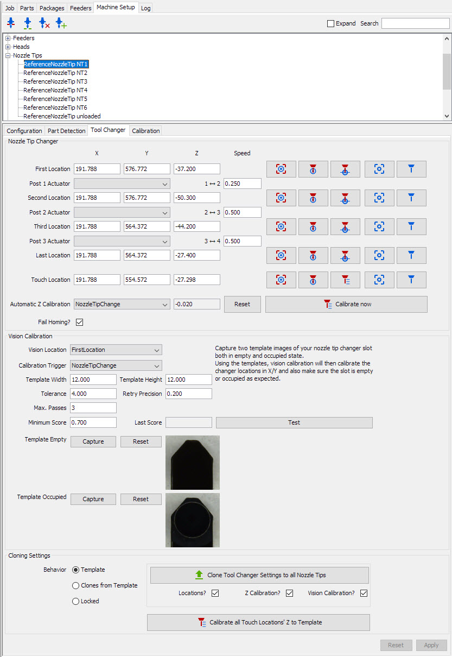Capture nozzle position for Last Location
The width and height of the screenshot is (452, 657).
click(313, 255)
